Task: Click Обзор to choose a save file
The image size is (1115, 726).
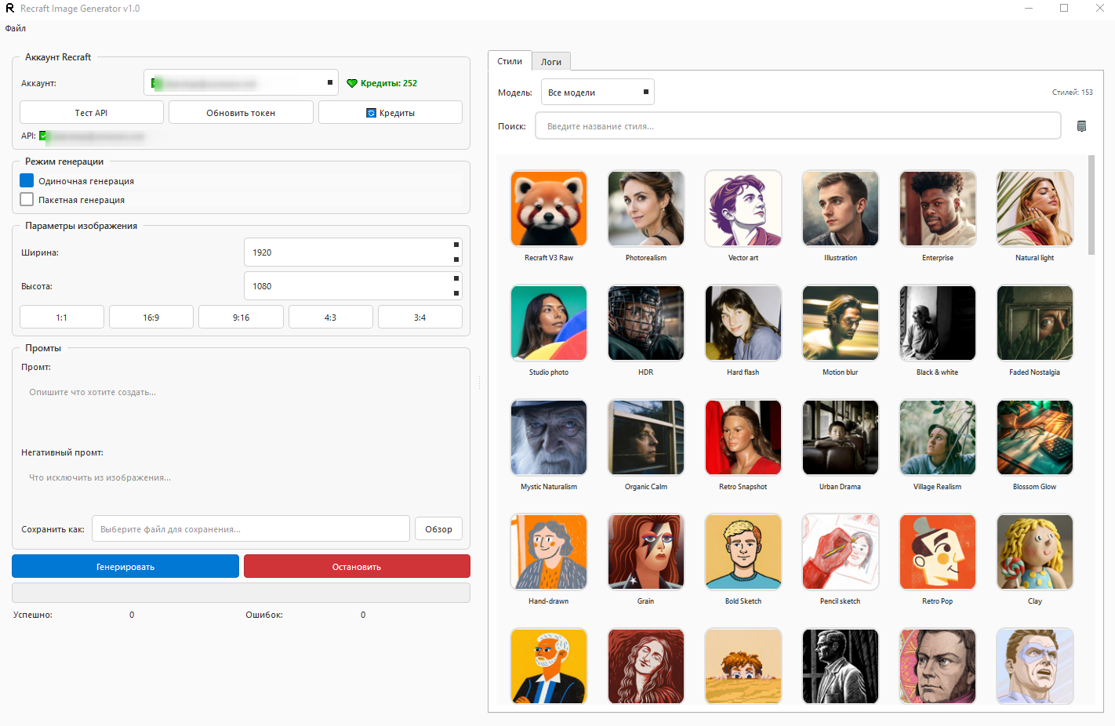Action: click(x=438, y=528)
